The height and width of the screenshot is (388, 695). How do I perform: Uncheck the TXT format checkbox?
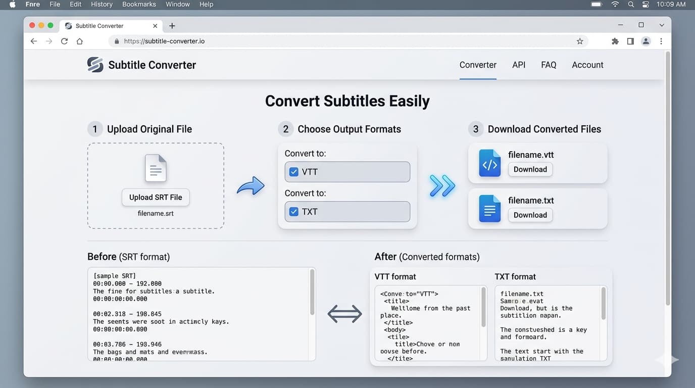tap(293, 212)
